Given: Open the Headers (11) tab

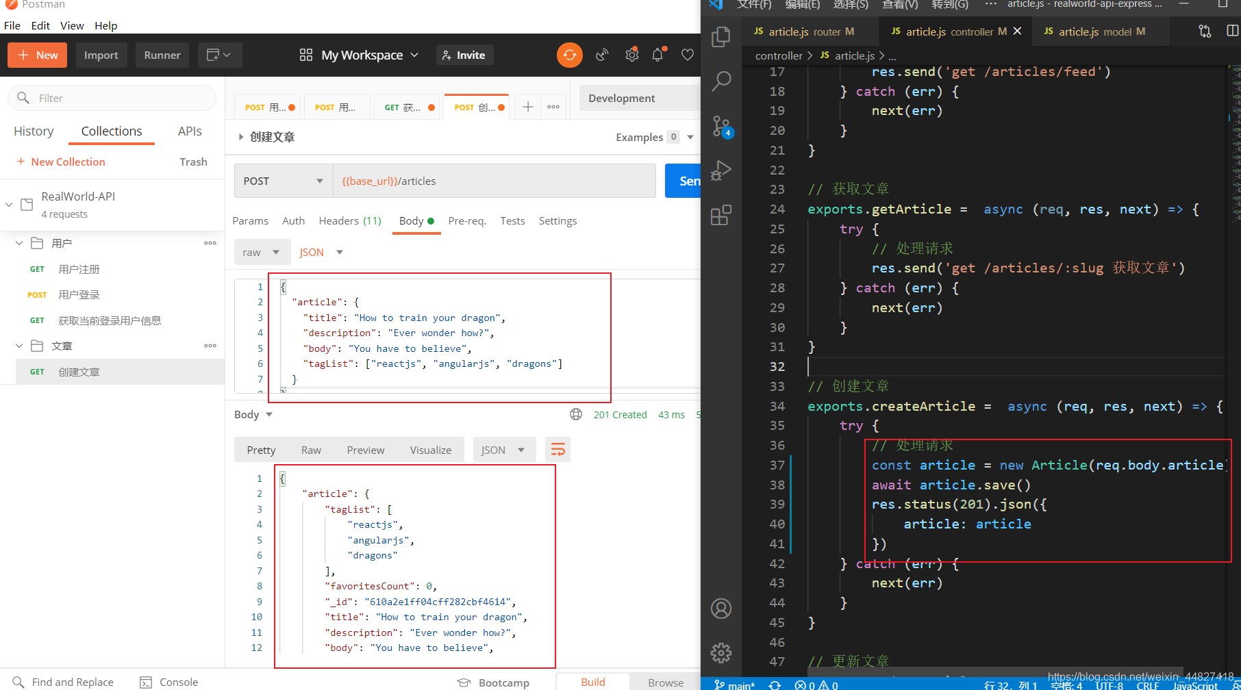Looking at the screenshot, I should click(350, 220).
